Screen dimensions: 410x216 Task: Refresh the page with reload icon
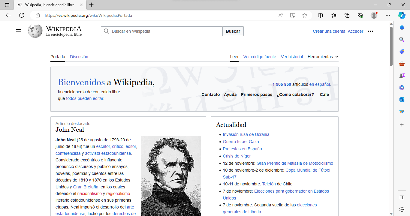click(22, 15)
